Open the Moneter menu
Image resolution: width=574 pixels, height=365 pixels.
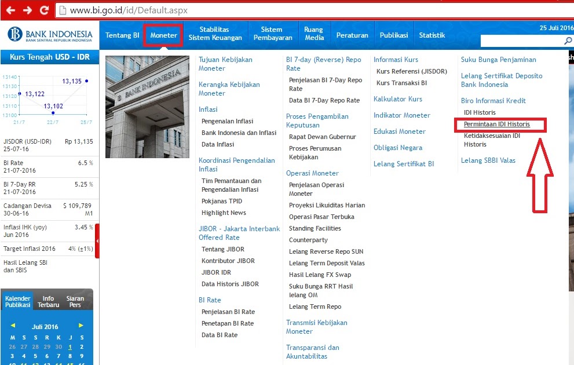click(164, 35)
